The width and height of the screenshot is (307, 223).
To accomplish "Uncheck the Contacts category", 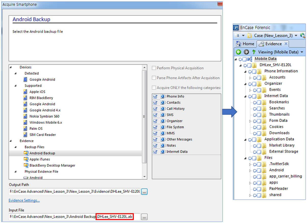I will point(155,103).
